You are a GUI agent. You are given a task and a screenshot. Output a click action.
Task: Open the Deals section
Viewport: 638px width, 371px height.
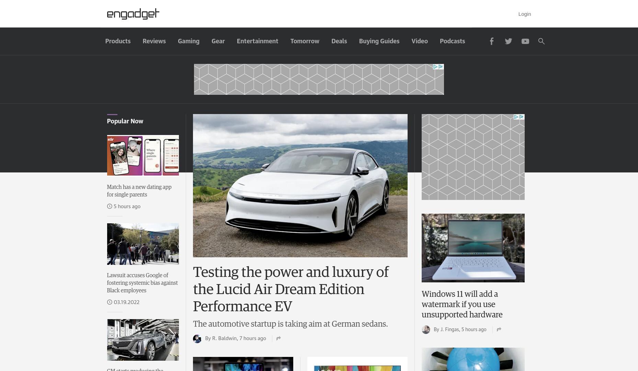pyautogui.click(x=339, y=41)
